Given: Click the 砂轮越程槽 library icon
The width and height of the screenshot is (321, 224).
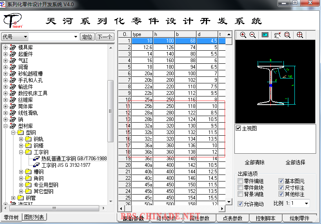Looking at the screenshot, I should [13, 74].
